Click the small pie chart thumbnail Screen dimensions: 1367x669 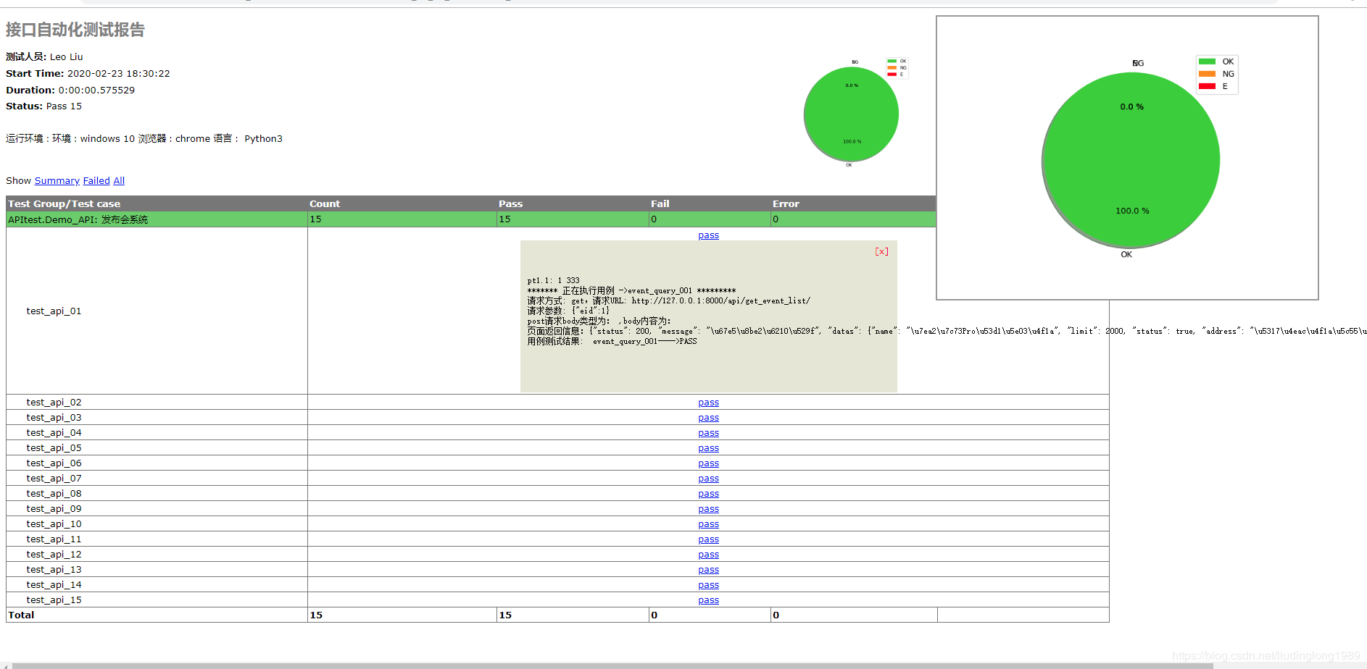tap(852, 114)
